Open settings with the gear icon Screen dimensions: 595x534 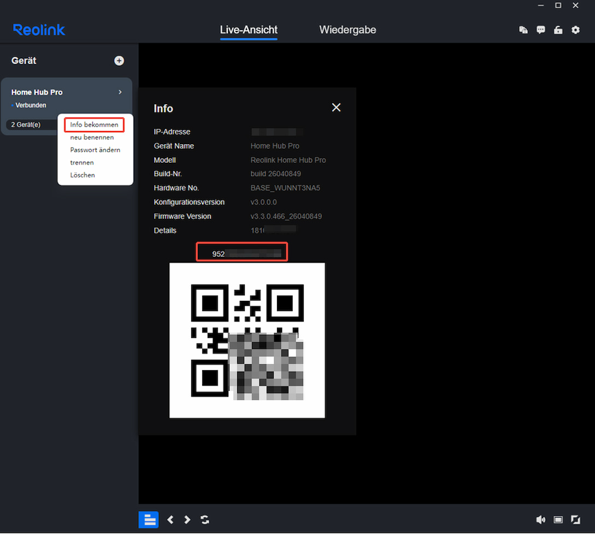point(576,30)
